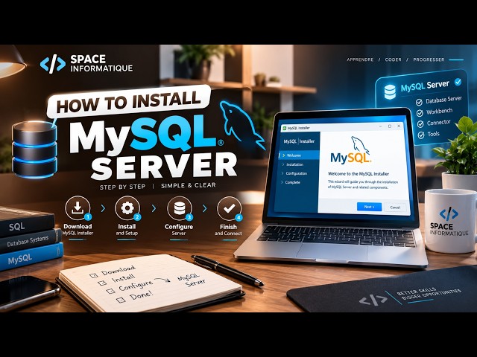Click the Next > button in the installer
The image size is (477, 357).
click(x=369, y=207)
